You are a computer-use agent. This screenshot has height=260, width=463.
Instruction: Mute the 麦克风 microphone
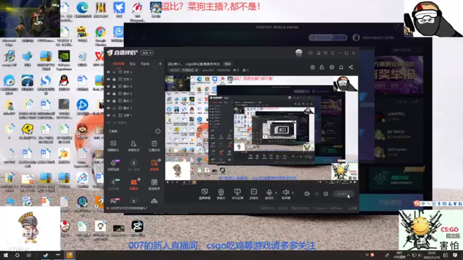269,194
